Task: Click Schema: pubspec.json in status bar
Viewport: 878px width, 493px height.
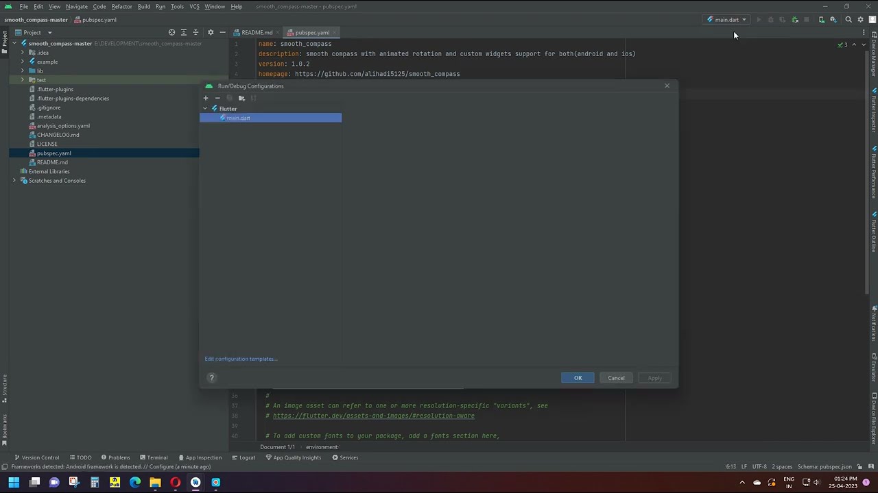Action: pyautogui.click(x=824, y=467)
